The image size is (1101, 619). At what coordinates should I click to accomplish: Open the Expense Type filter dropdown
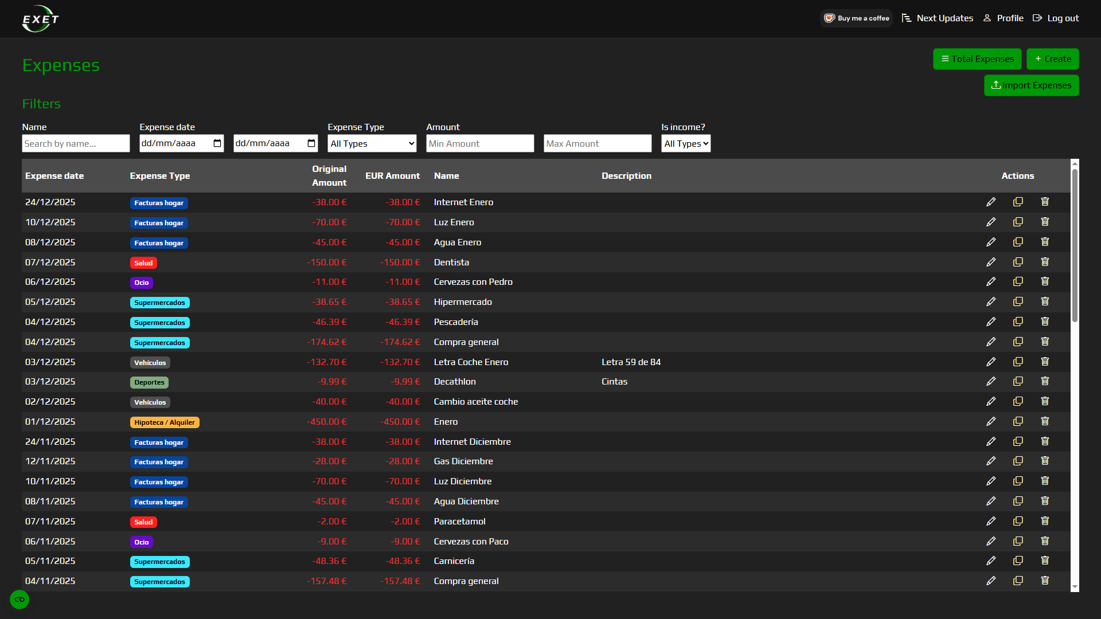[x=372, y=143]
